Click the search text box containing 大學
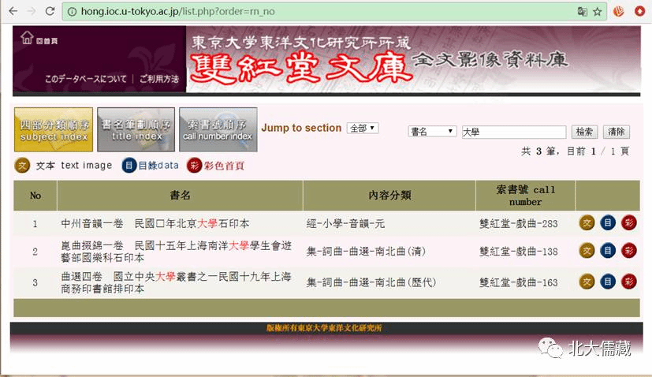652x377 pixels. pos(513,132)
